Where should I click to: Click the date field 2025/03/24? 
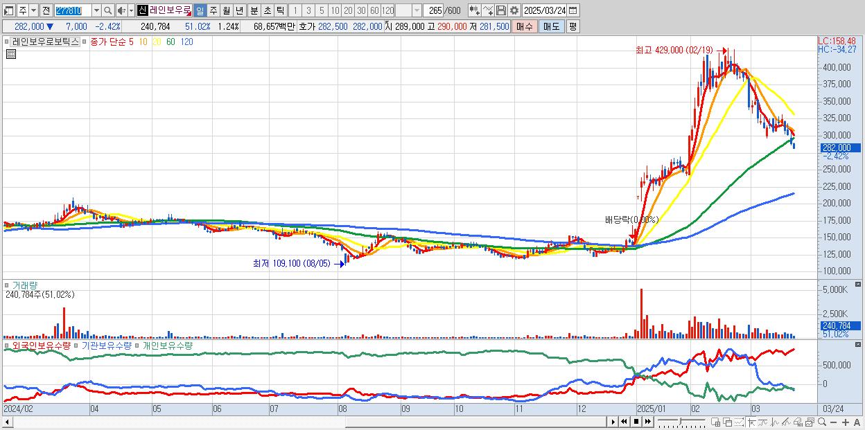(544, 10)
